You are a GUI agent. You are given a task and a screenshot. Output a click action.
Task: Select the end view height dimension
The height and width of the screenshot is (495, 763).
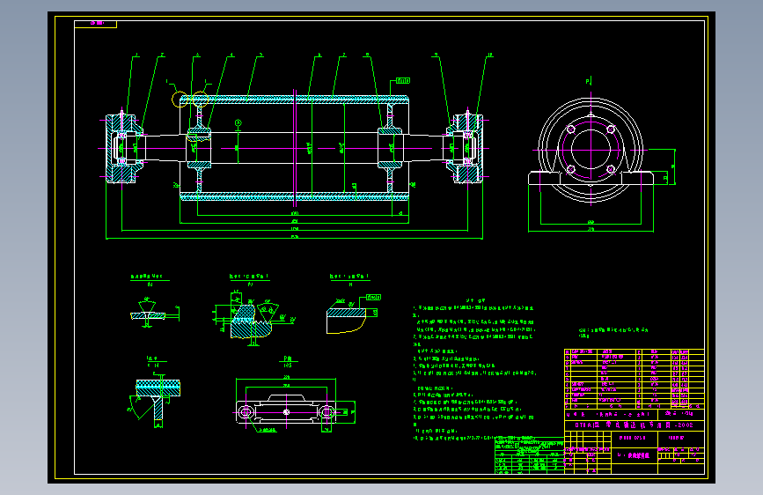coord(673,167)
